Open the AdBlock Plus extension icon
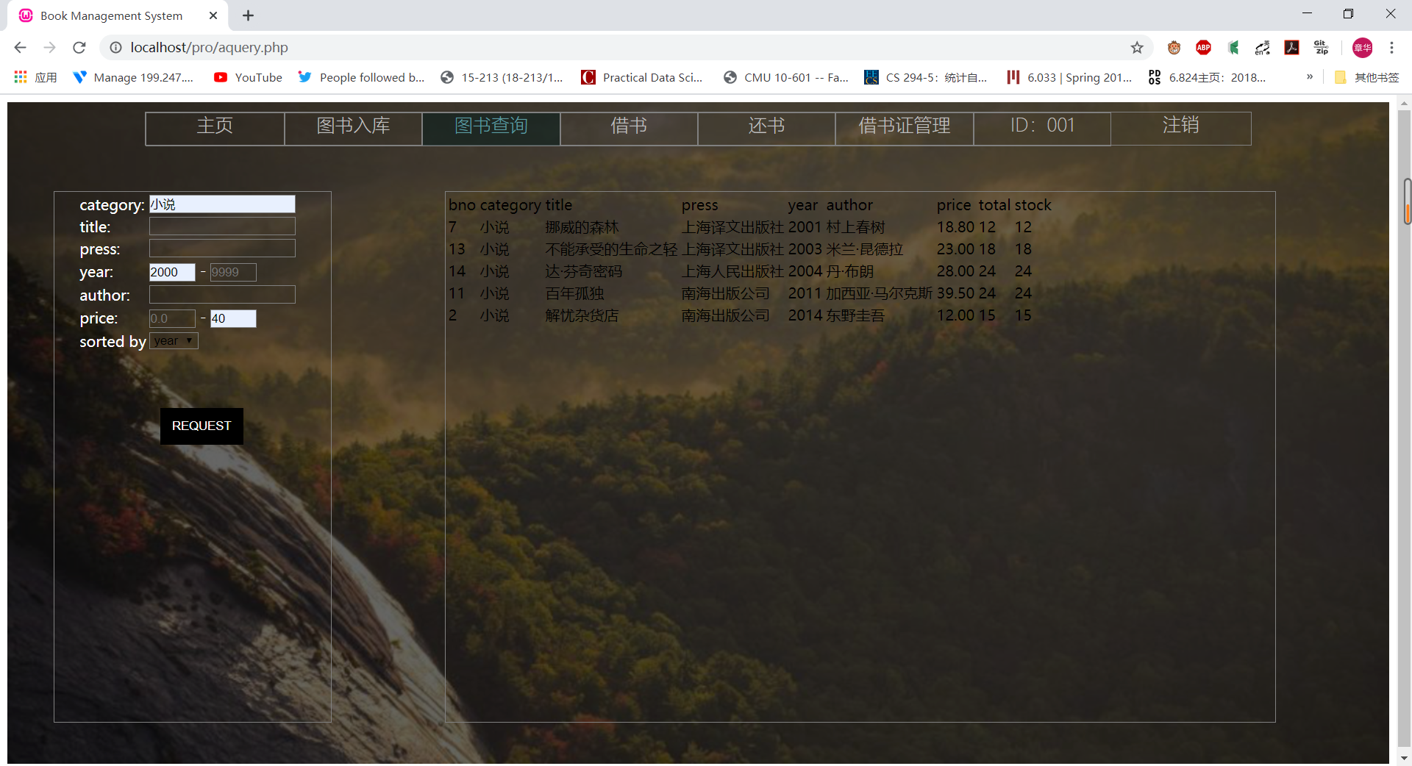Image resolution: width=1412 pixels, height=766 pixels. [x=1203, y=48]
